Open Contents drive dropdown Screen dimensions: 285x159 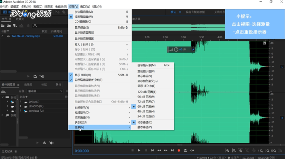(x=45, y=91)
